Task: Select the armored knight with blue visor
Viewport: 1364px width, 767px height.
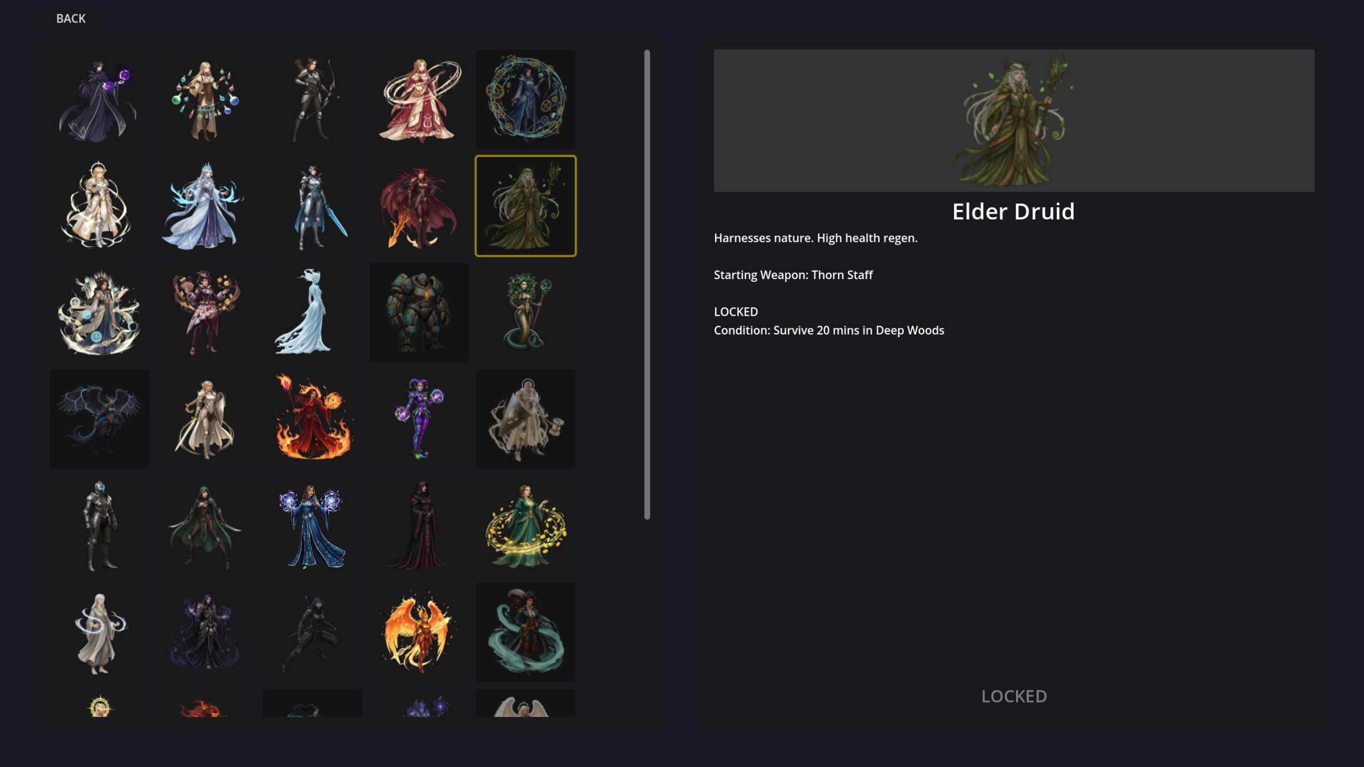Action: point(99,525)
